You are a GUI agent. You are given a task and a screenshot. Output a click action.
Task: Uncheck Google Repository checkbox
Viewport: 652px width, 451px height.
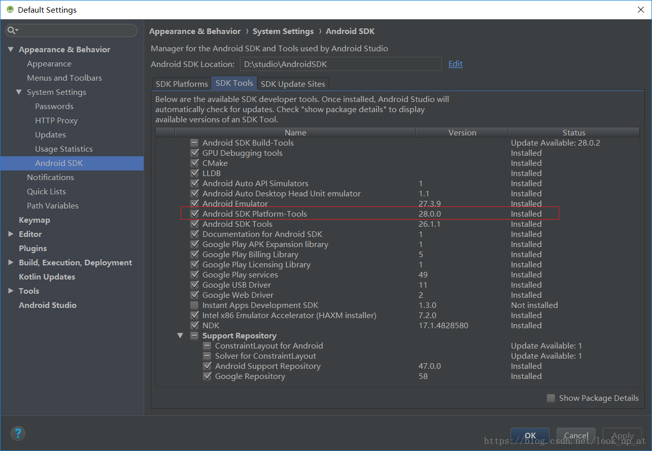[207, 376]
